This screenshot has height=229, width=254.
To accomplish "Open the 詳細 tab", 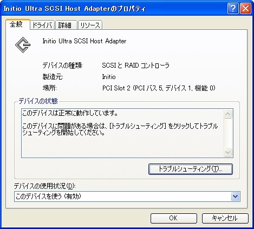I will pos(66,25).
